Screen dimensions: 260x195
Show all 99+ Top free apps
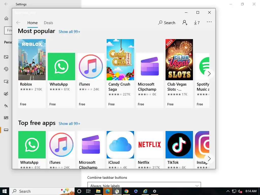[69, 124]
